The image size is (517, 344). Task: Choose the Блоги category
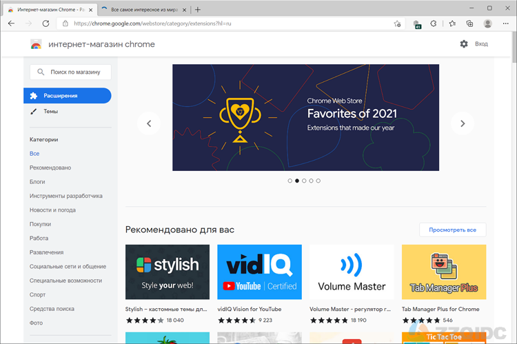(37, 182)
